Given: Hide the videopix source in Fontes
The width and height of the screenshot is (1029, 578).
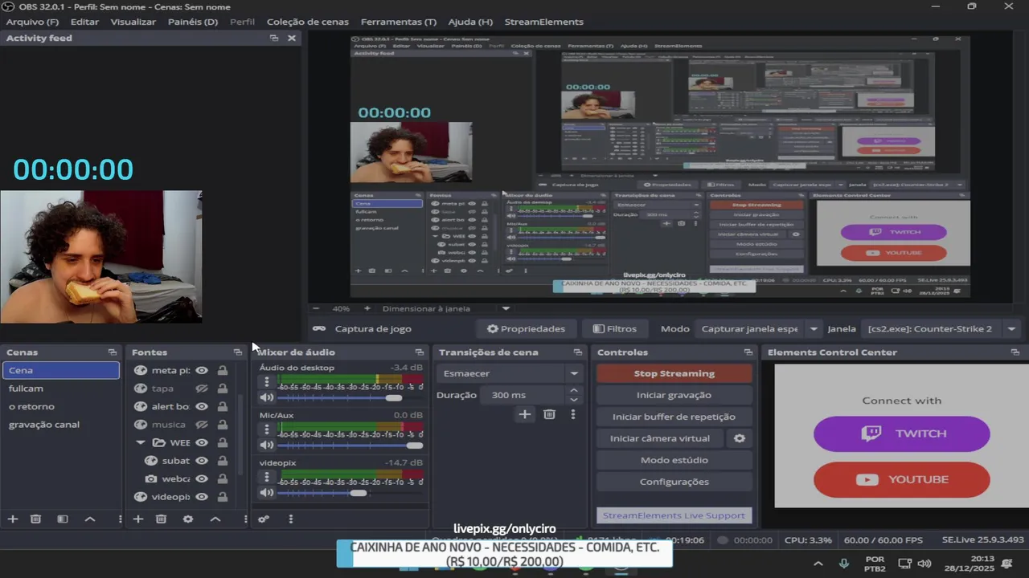Looking at the screenshot, I should coord(202,497).
